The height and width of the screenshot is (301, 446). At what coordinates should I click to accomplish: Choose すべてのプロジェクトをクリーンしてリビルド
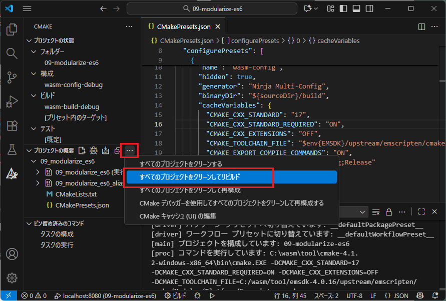coord(232,177)
